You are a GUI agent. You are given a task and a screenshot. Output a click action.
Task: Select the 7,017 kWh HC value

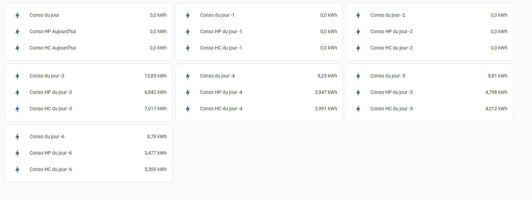(x=155, y=109)
